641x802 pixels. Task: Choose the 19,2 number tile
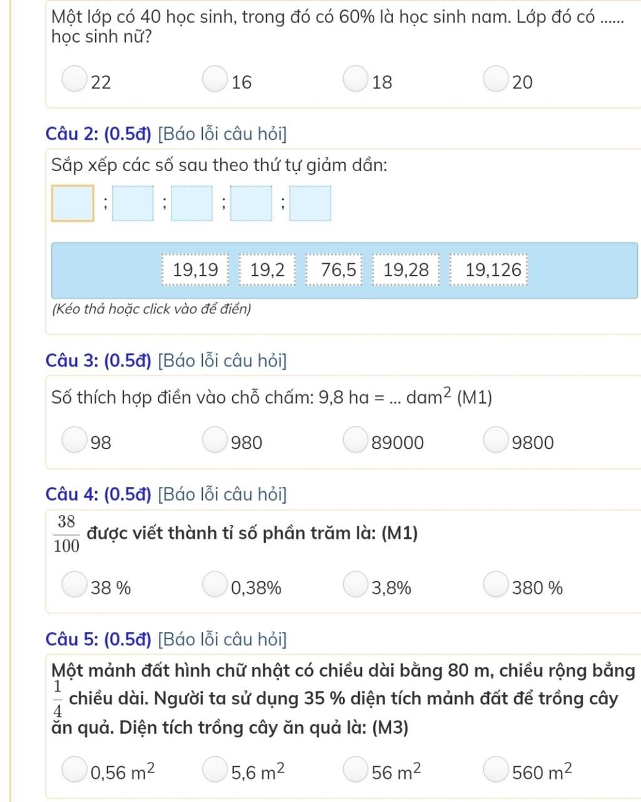point(267,270)
